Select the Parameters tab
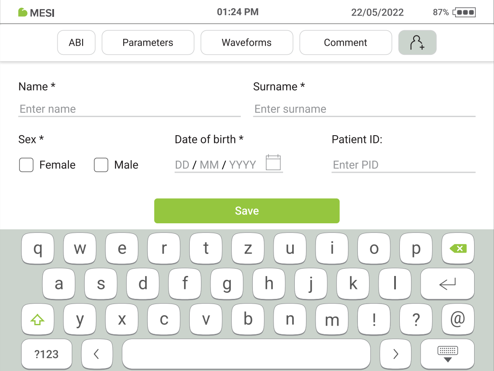The width and height of the screenshot is (494, 371). coord(148,42)
